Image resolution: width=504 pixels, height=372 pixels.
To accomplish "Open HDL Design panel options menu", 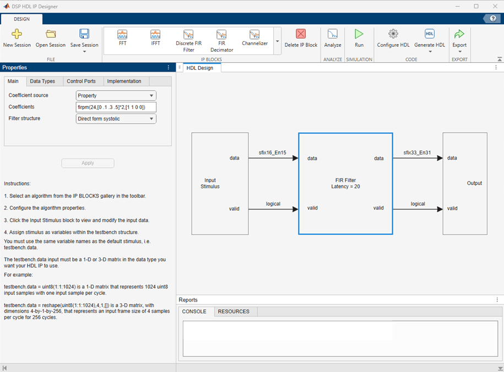I will (496, 68).
